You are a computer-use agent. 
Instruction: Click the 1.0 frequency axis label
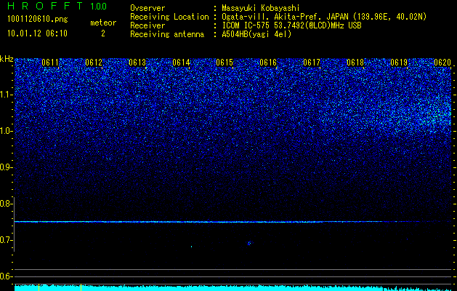pos(6,131)
